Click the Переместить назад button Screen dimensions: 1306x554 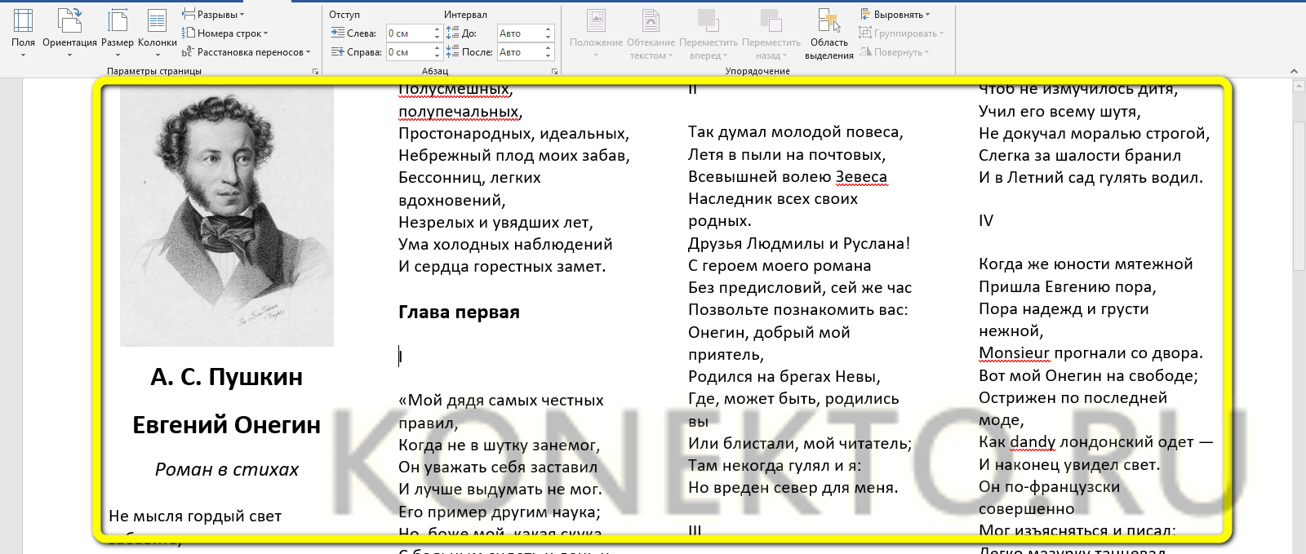(x=771, y=33)
